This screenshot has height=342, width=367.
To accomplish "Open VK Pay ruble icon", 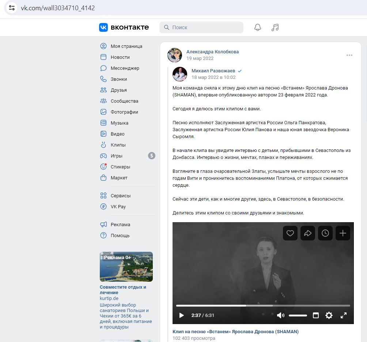I will (x=103, y=206).
